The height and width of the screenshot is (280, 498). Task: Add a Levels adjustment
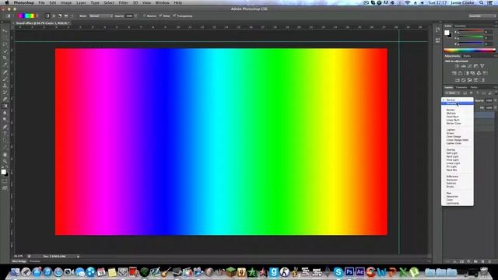point(464,66)
